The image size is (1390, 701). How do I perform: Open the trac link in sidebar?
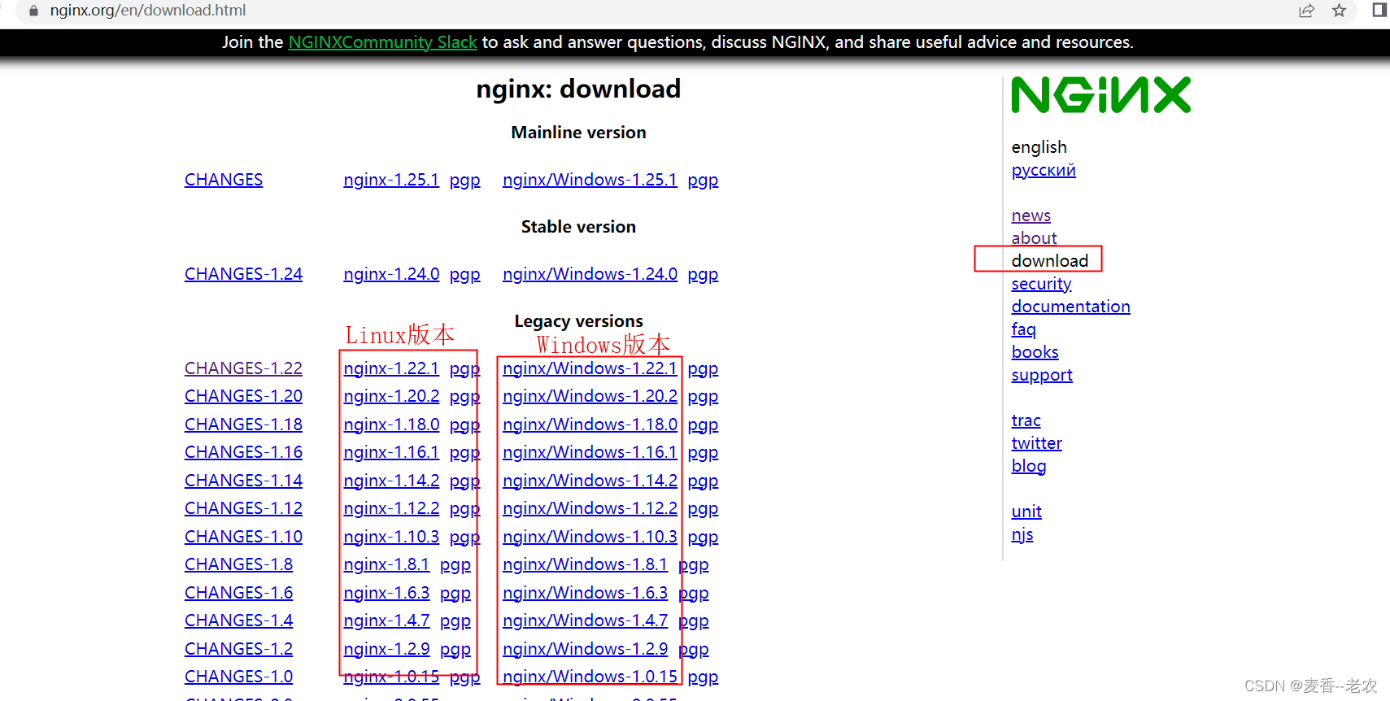click(1026, 420)
